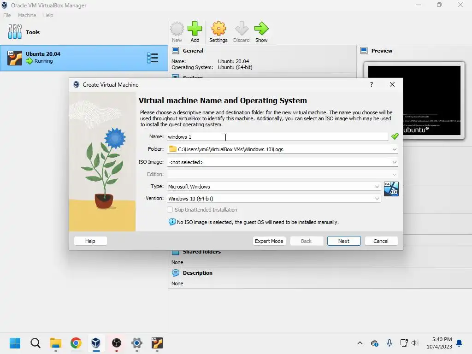The image size is (472, 354).
Task: Expand the ISO Image dropdown
Action: pos(395,162)
